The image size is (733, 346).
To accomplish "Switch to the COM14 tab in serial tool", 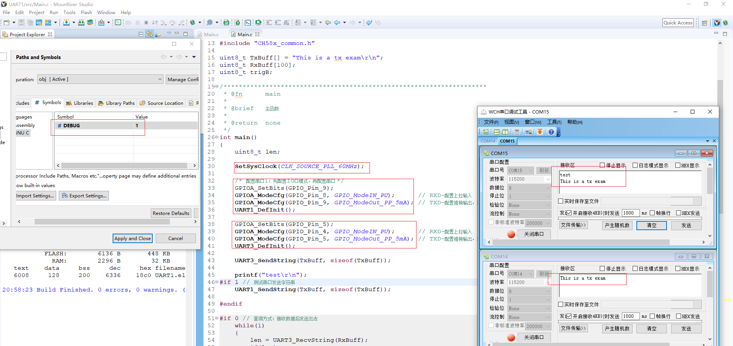I will [x=488, y=141].
